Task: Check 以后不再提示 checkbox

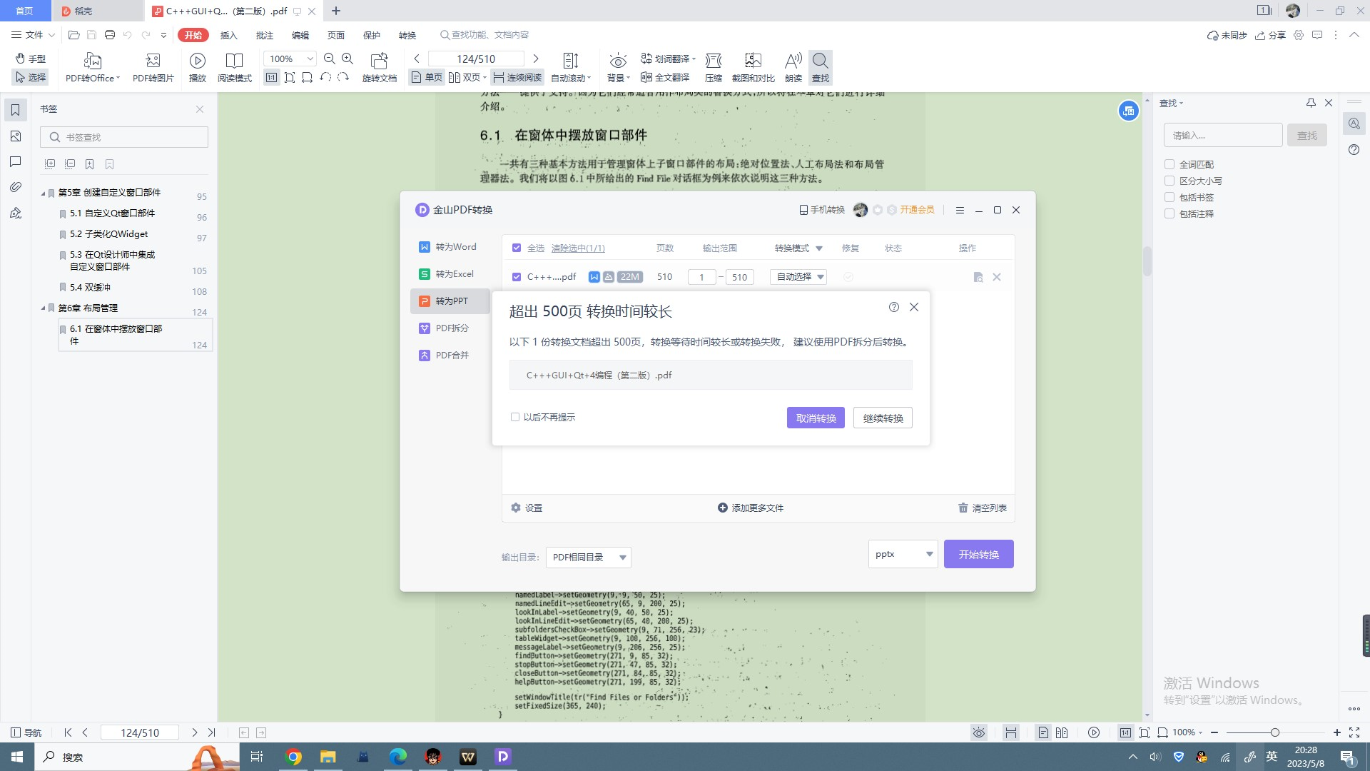Action: 515,417
